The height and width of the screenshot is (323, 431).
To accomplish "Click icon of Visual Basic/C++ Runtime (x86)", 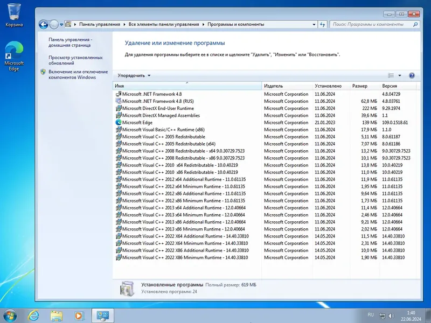I will (119, 130).
